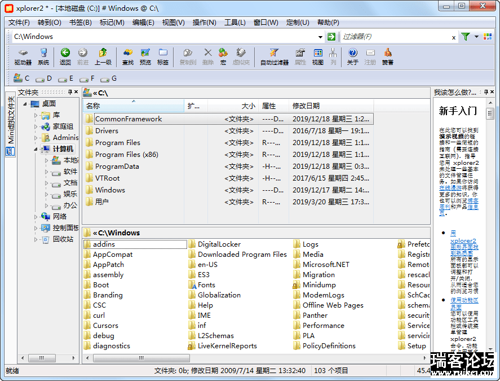Click the C:\Windows address input field
Screen dimensions: 500x381
pyautogui.click(x=164, y=37)
